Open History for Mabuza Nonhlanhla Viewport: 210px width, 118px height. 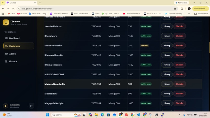coord(167,84)
